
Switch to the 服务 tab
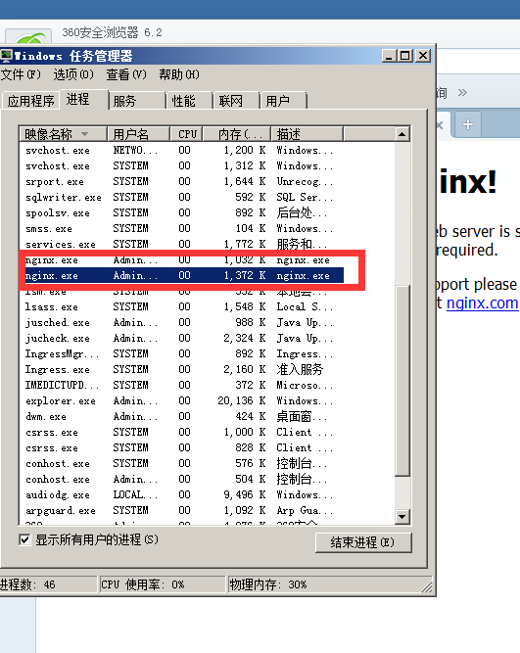[136, 101]
